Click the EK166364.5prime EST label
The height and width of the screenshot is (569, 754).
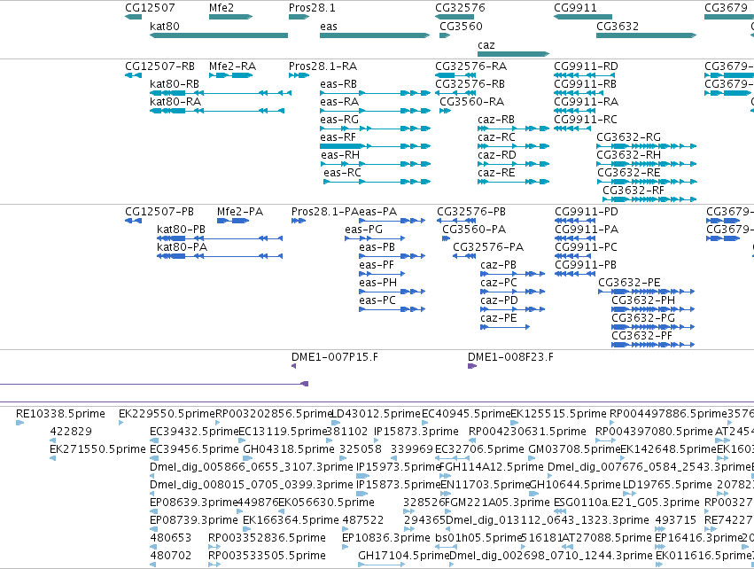[291, 520]
